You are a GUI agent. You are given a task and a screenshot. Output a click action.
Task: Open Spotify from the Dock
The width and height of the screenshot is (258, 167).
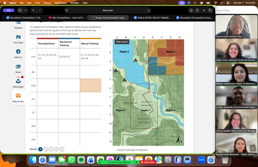coord(81,160)
